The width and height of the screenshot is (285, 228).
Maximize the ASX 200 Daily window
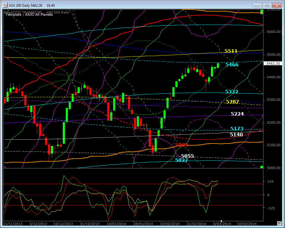[x=267, y=5]
